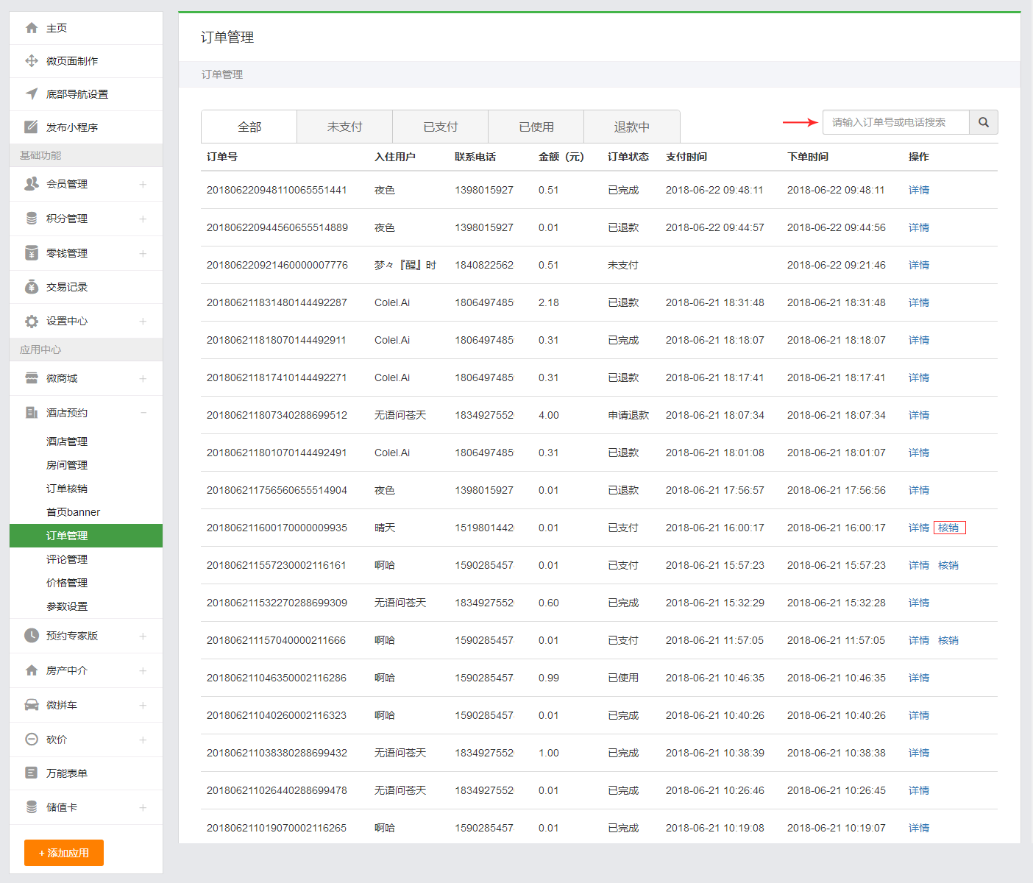Open 详情 for the 已使用 order row
The height and width of the screenshot is (883, 1033).
(919, 678)
